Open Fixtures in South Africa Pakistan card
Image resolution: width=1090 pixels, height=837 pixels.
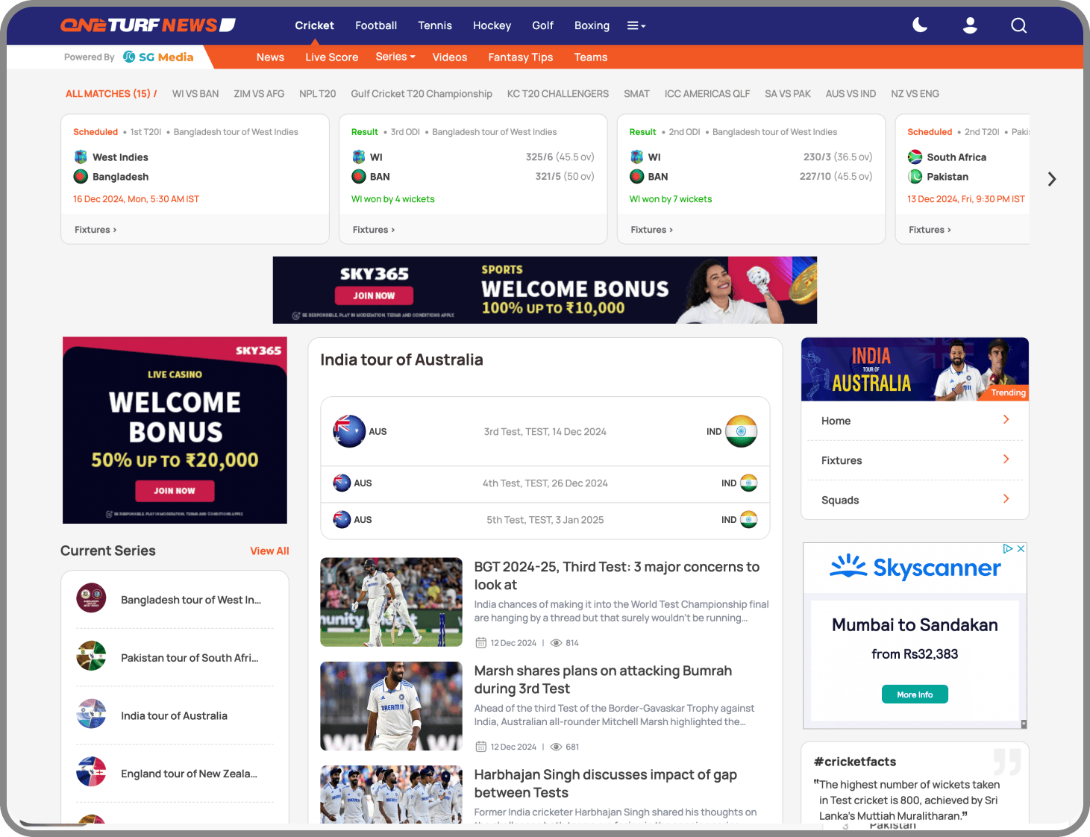click(x=930, y=230)
